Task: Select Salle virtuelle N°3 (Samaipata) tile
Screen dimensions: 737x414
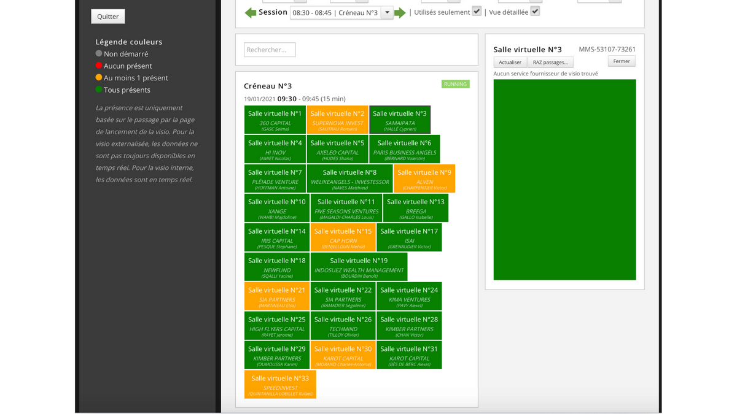Action: coord(400,120)
